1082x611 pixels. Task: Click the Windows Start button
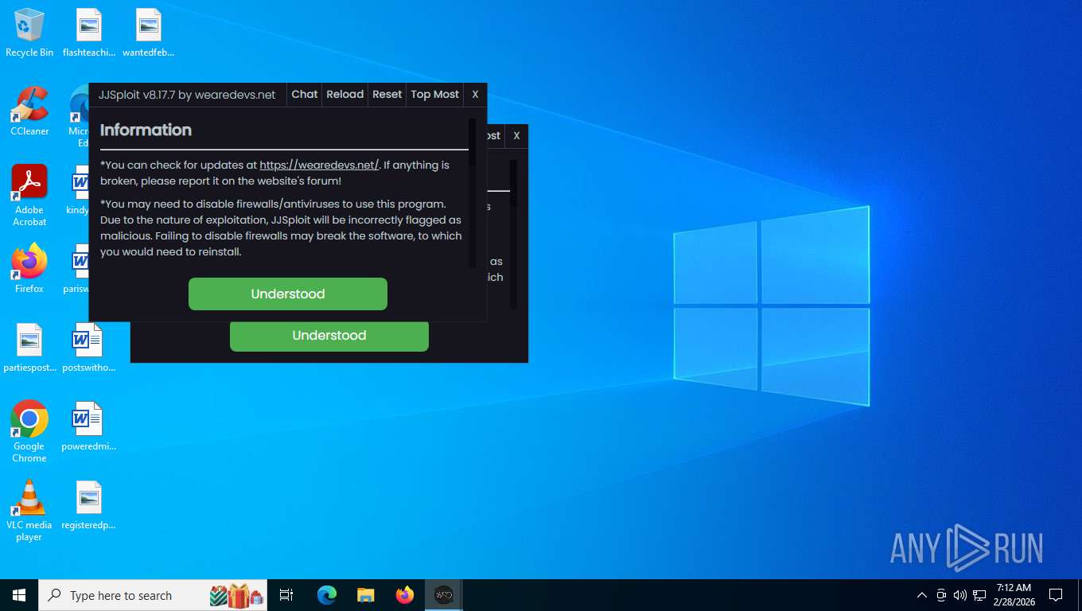point(19,595)
